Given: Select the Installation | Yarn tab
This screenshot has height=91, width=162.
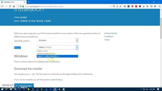Looking at the screenshot, I should click(x=13, y=2).
